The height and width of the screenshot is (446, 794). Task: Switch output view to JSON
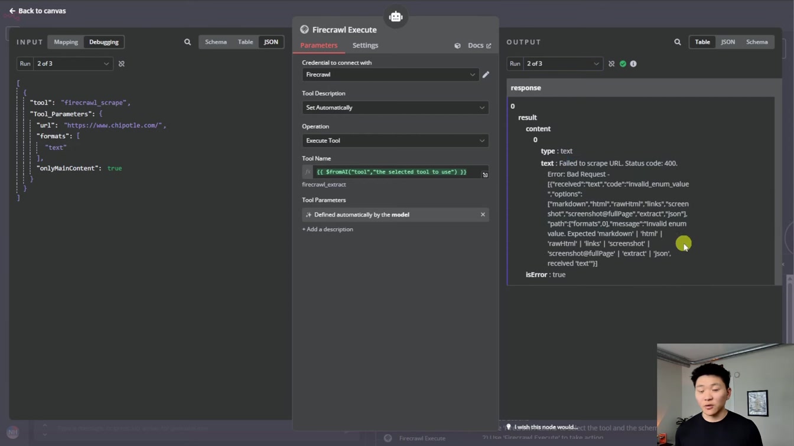click(728, 42)
